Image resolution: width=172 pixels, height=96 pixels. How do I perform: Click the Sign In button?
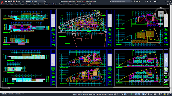tap(137, 1)
